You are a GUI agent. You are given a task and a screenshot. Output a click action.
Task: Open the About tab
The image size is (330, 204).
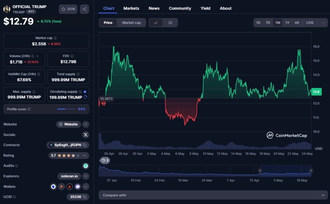coord(226,8)
